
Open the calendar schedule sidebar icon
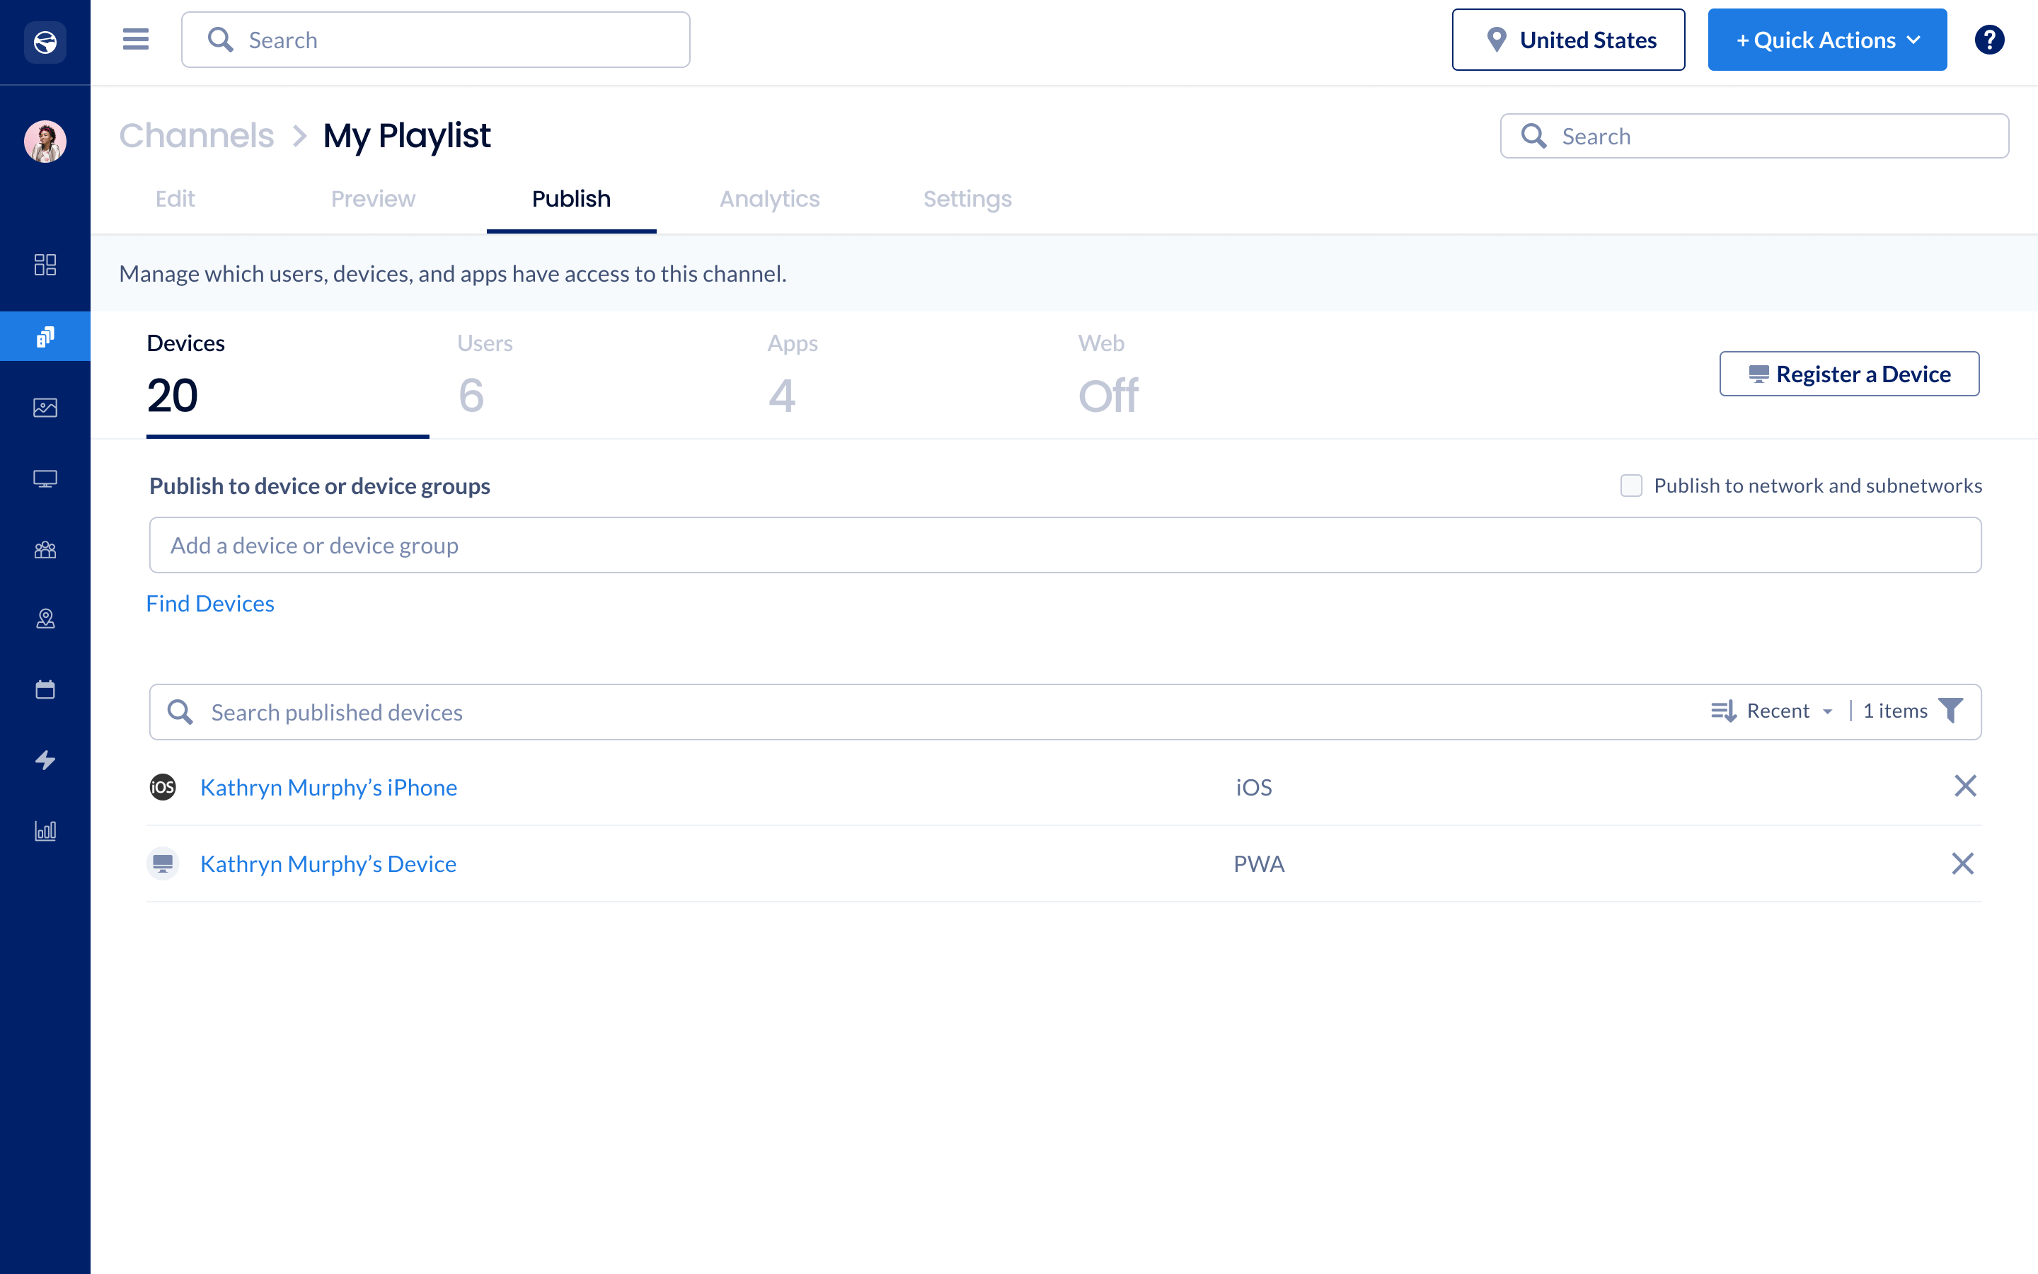coord(45,689)
